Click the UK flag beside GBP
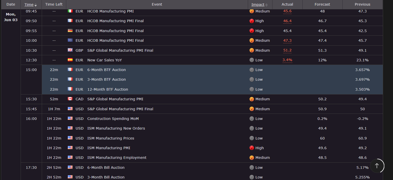 [x=70, y=50]
